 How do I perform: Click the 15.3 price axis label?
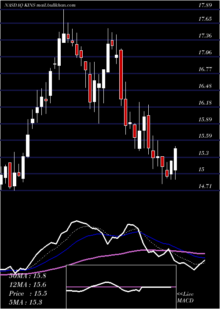coord(204,153)
